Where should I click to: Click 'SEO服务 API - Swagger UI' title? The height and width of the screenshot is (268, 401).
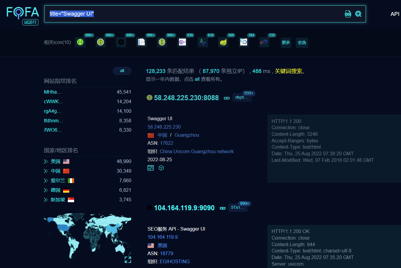[176, 229]
